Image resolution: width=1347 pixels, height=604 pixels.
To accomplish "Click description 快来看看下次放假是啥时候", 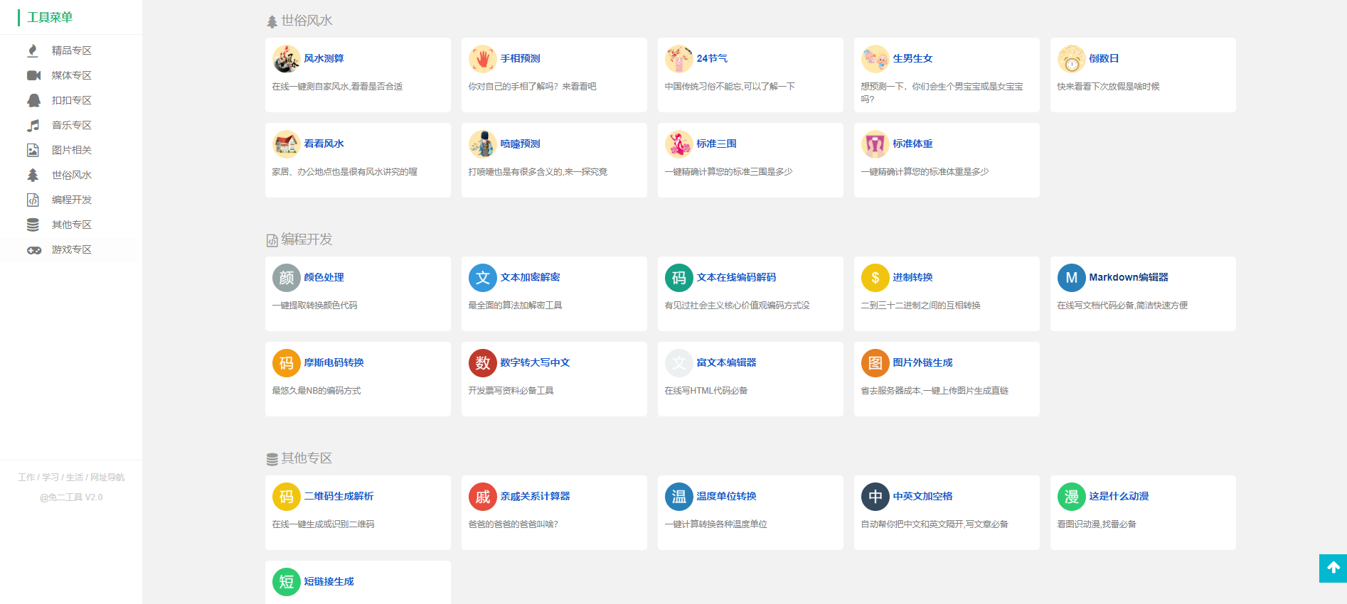I will pos(1108,87).
